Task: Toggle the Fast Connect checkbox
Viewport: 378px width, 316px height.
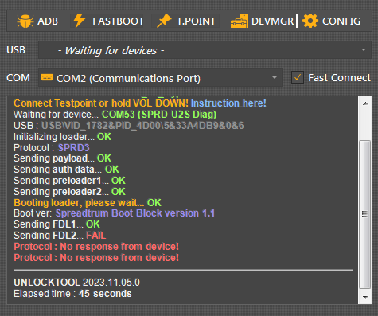Action: pos(298,77)
